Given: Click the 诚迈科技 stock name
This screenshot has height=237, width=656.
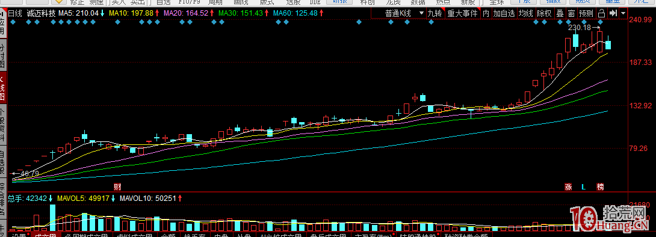Looking at the screenshot, I should tap(40, 13).
